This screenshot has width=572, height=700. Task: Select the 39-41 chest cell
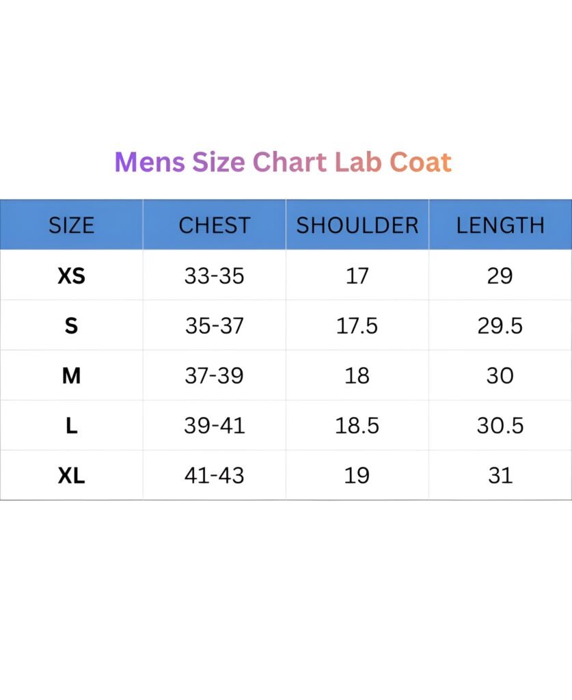point(214,425)
